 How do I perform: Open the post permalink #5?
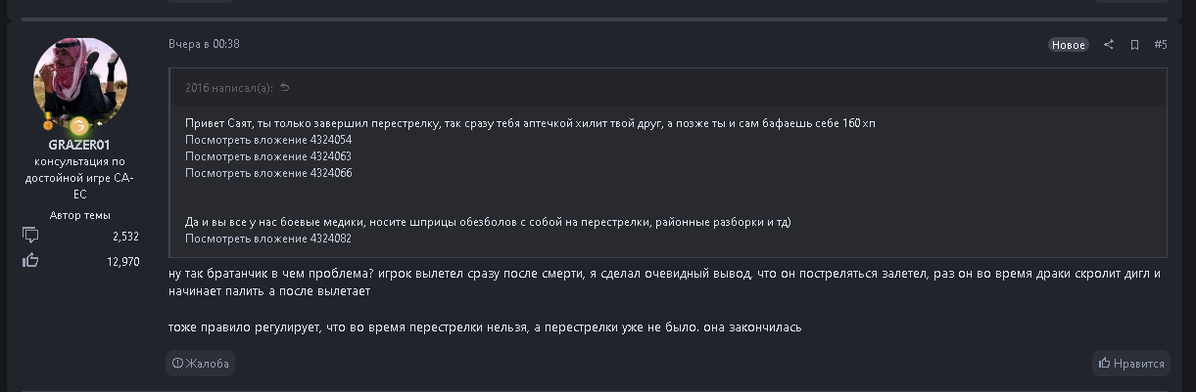pos(1161,45)
